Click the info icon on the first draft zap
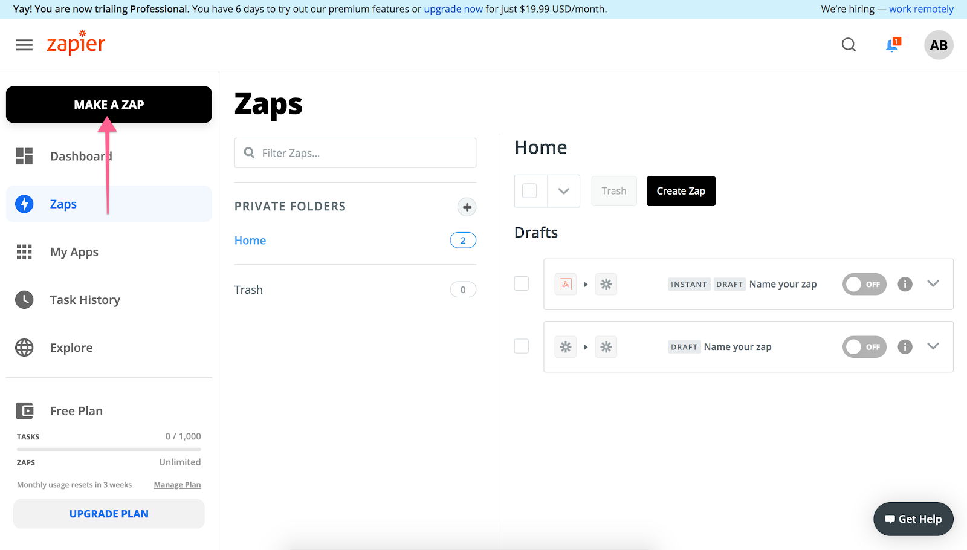 [x=905, y=284]
